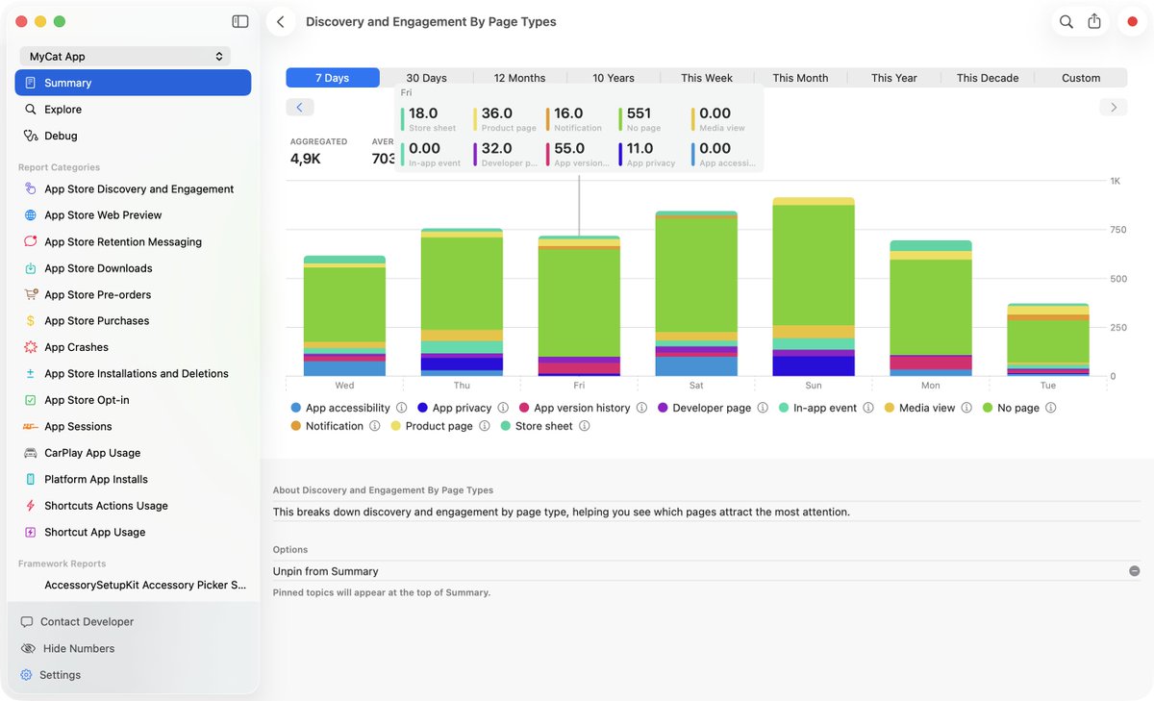Click the share icon in toolbar
The width and height of the screenshot is (1154, 701).
pyautogui.click(x=1094, y=21)
